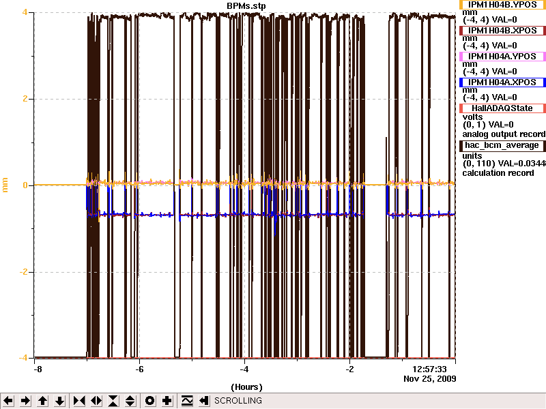Click the 2 tick label on y-axis

(x=25, y=99)
